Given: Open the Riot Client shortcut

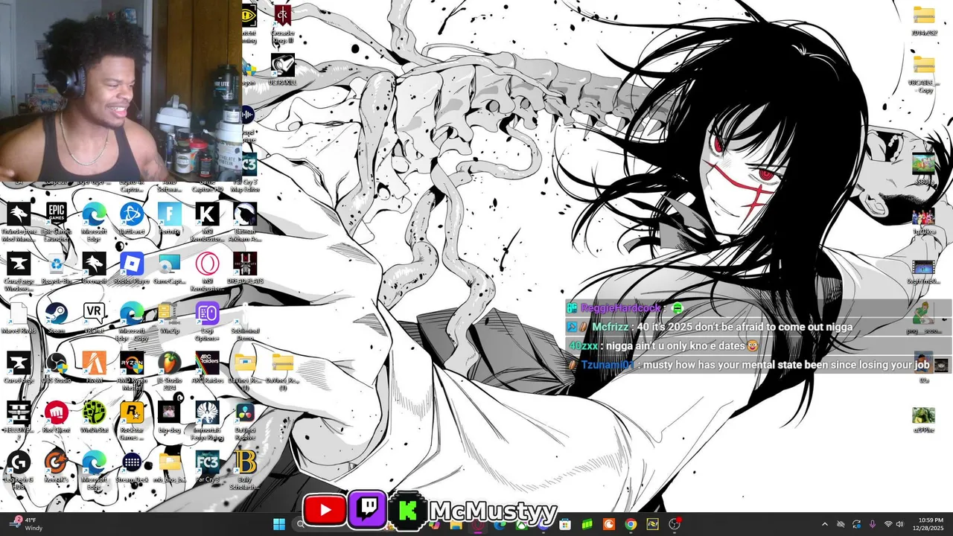Looking at the screenshot, I should click(57, 418).
